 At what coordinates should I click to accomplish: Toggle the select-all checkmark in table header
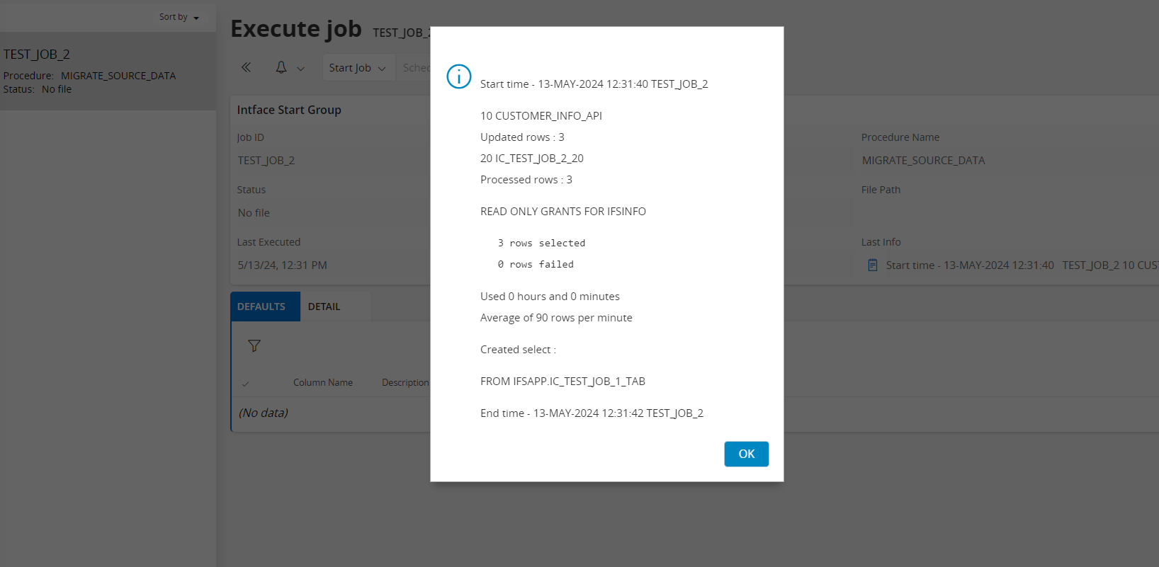[245, 384]
